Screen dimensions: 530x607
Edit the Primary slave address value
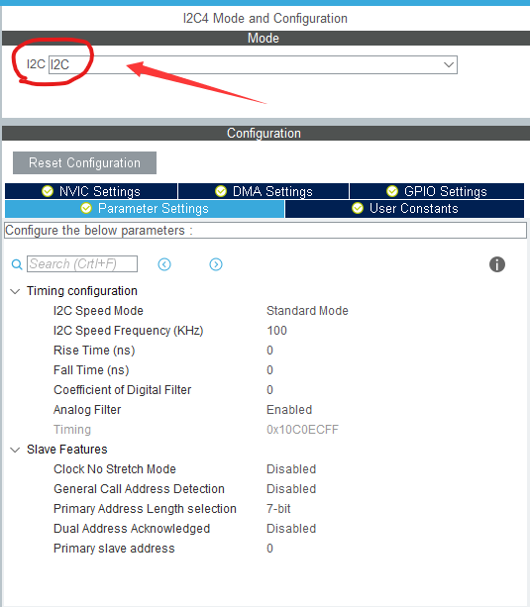tap(269, 549)
